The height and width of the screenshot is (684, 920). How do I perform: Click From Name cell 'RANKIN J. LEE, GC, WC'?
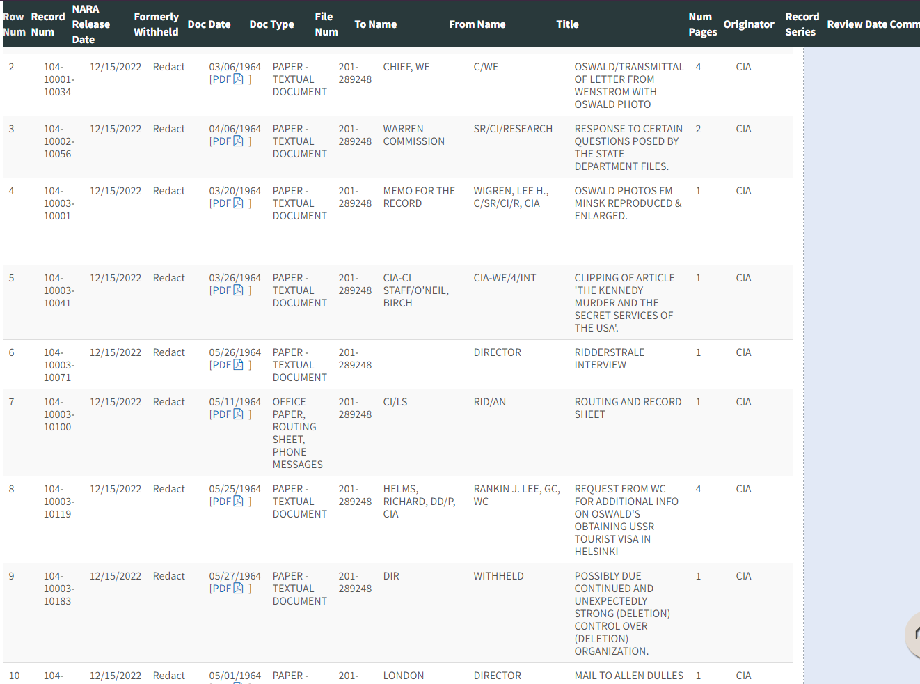tap(516, 495)
